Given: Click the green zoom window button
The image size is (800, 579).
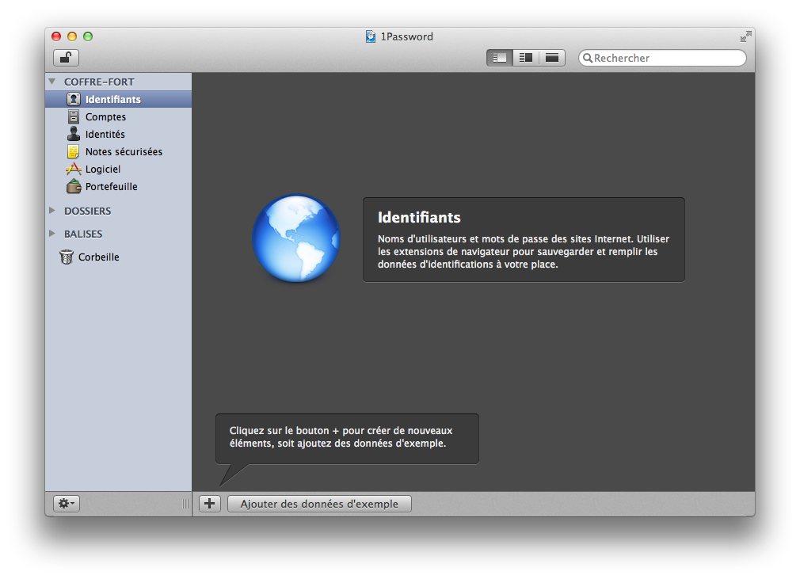Looking at the screenshot, I should click(x=88, y=36).
